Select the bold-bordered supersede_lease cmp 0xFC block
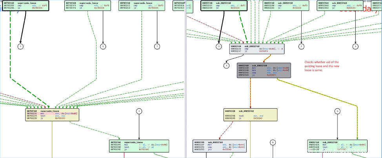382x158 pixels. pos(27,5)
